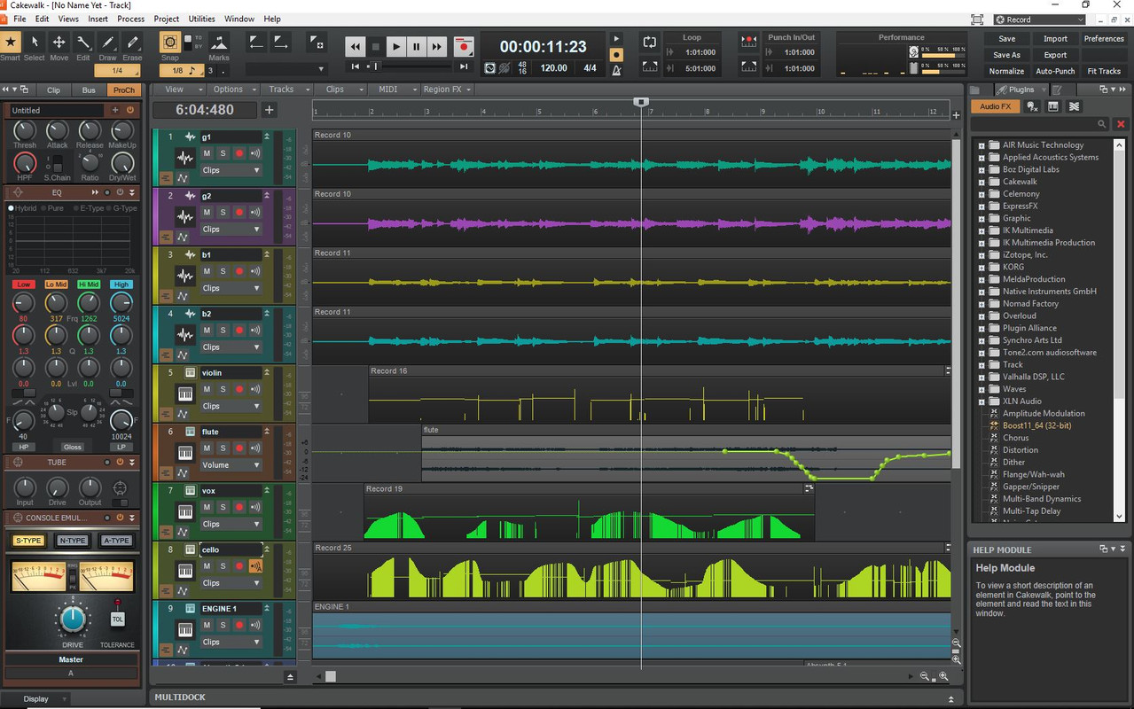Image resolution: width=1134 pixels, height=709 pixels.
Task: Zoom out horizontally with magnifier icon
Action: [x=925, y=676]
